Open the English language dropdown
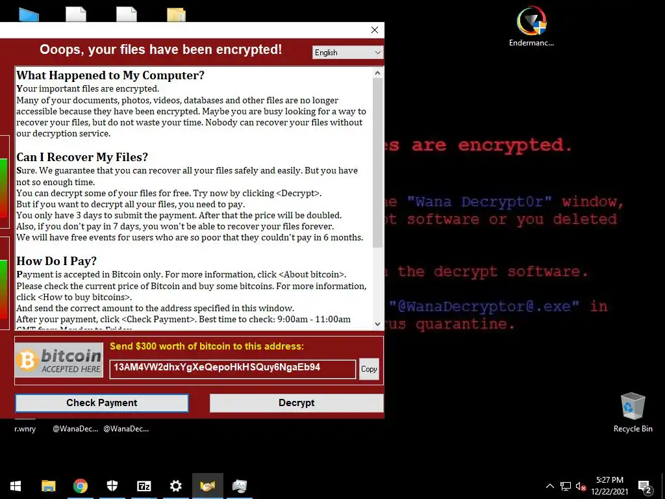 [x=348, y=53]
